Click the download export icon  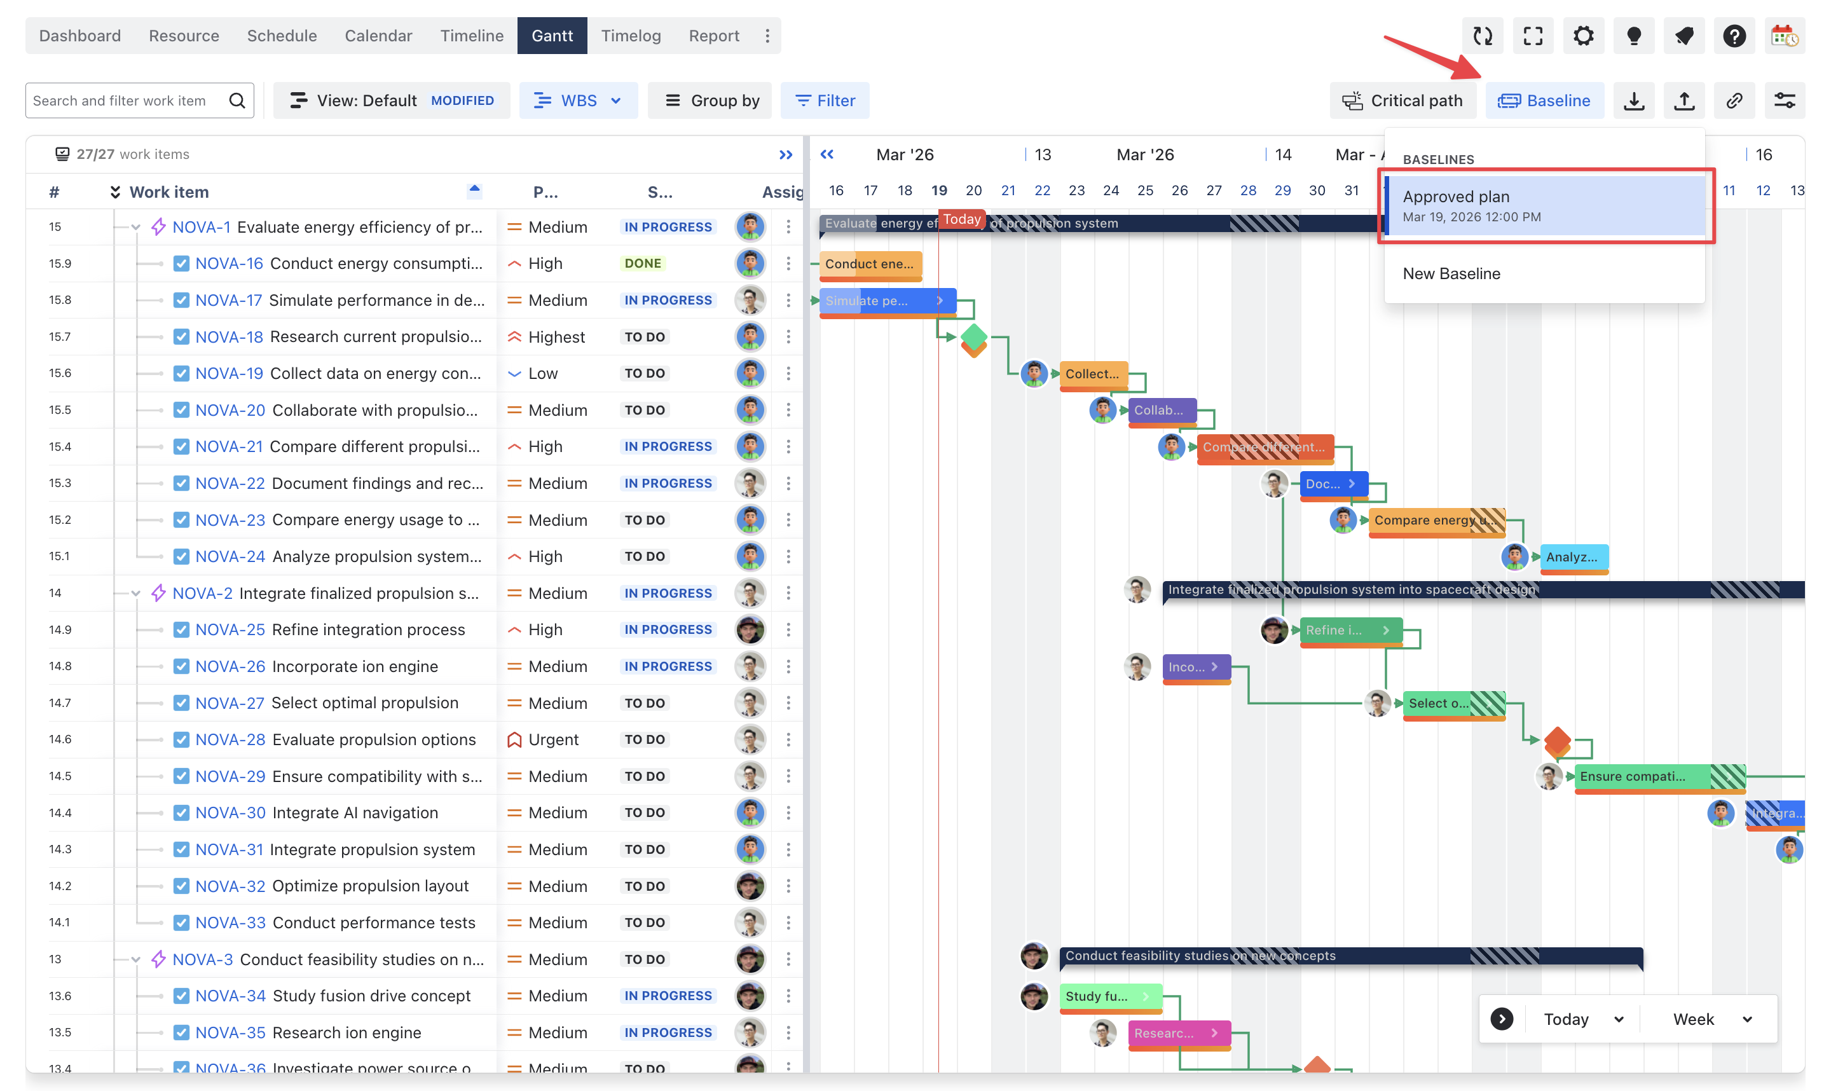1633,100
